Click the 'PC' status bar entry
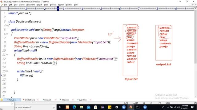The width and height of the screenshot is (197, 110). click(159, 103)
